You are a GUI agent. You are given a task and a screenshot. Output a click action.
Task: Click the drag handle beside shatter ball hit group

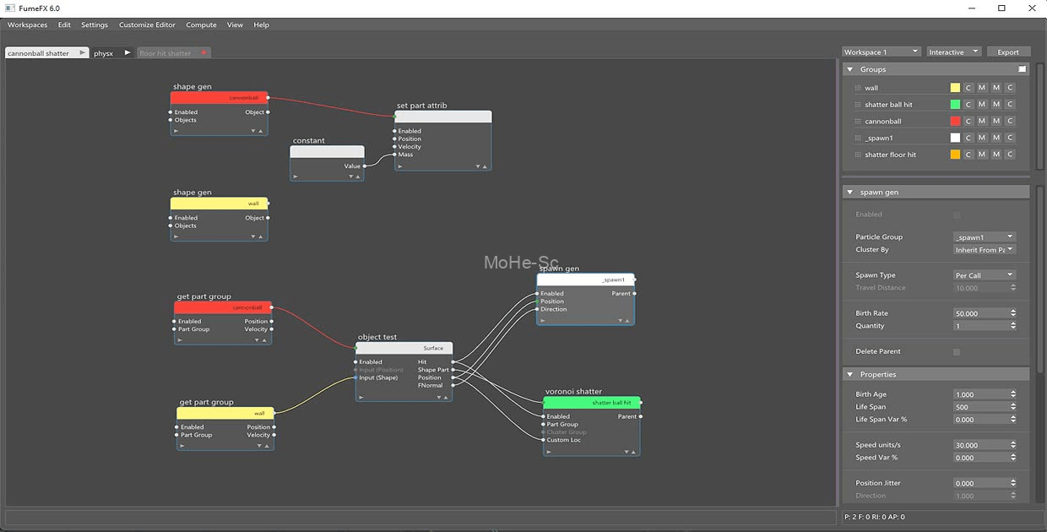(858, 105)
